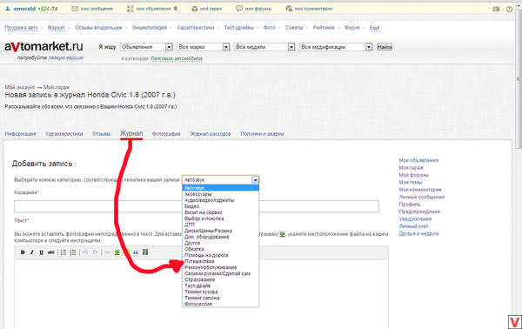
Task: Open the Все марки dropdown
Action: 204,47
